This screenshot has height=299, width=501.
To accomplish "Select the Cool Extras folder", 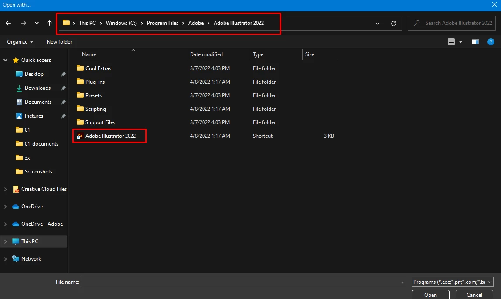I will click(94, 68).
